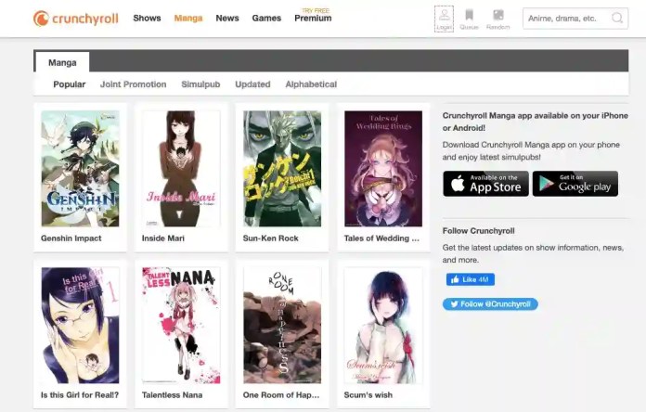The image size is (646, 412).
Task: Click the Follow Crunchyroll heading
Action: [x=478, y=231]
